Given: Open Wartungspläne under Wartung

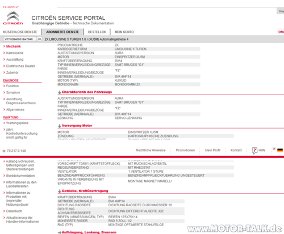Looking at the screenshot, I should tap(17, 123).
